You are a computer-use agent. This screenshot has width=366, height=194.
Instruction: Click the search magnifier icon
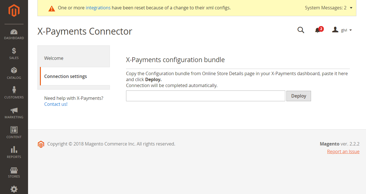coord(301,30)
